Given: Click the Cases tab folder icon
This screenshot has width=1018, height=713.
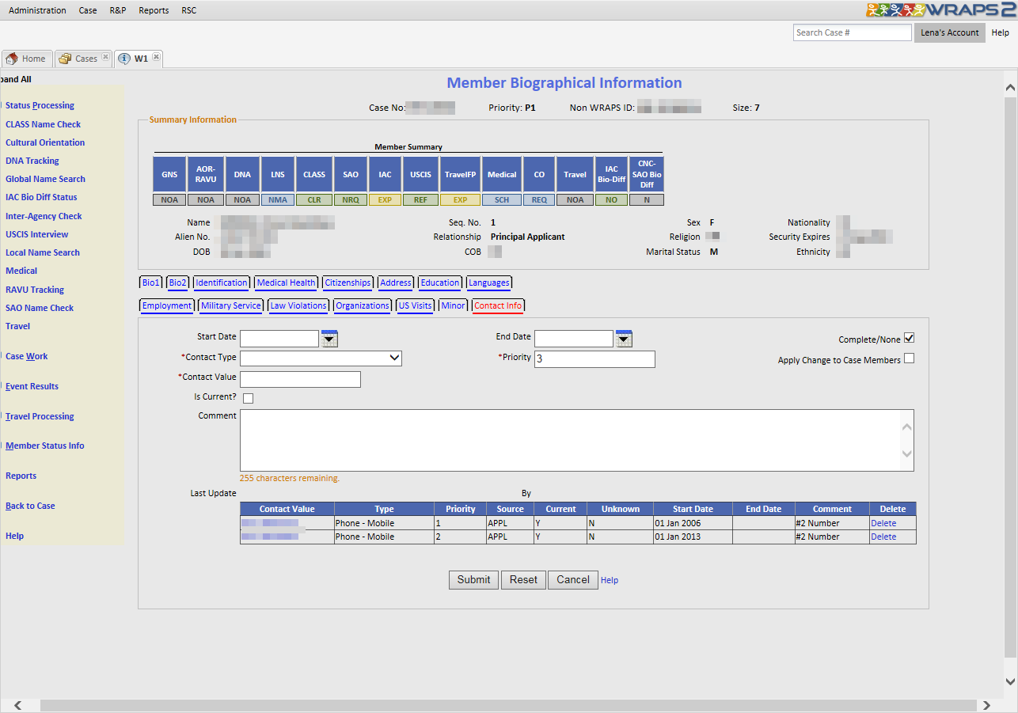Looking at the screenshot, I should click(x=65, y=59).
